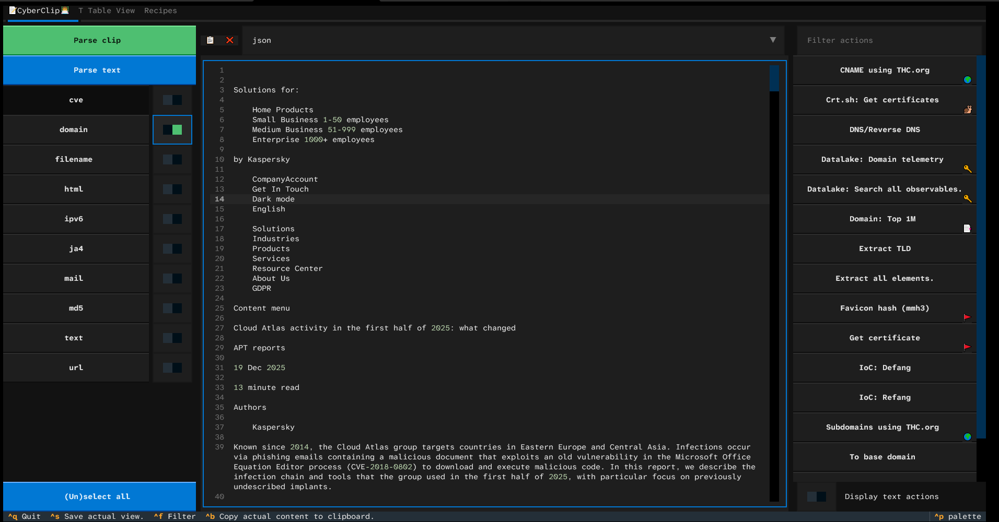
Task: Click the clipboard copy icon
Action: (x=210, y=40)
